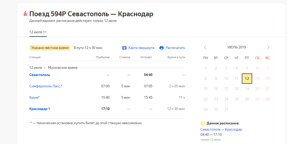Click date 19 in July calendar
The image size is (287, 144).
pyautogui.click(x=247, y=89)
